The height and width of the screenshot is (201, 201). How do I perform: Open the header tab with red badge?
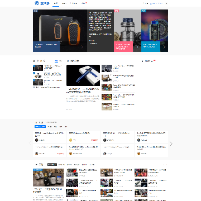84,3
